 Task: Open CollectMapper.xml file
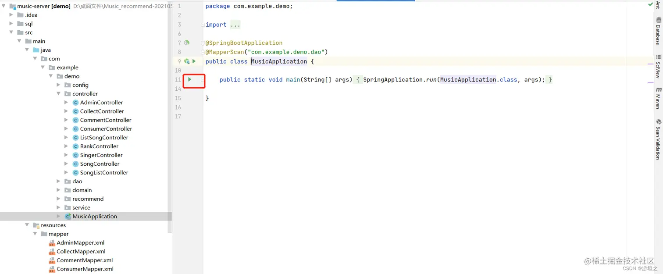coord(81,252)
